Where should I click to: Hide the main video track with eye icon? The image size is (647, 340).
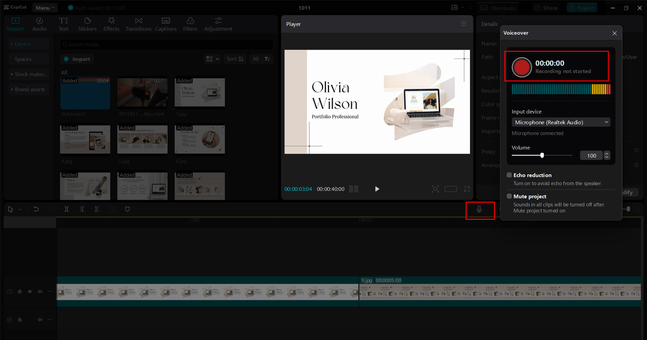(x=30, y=292)
